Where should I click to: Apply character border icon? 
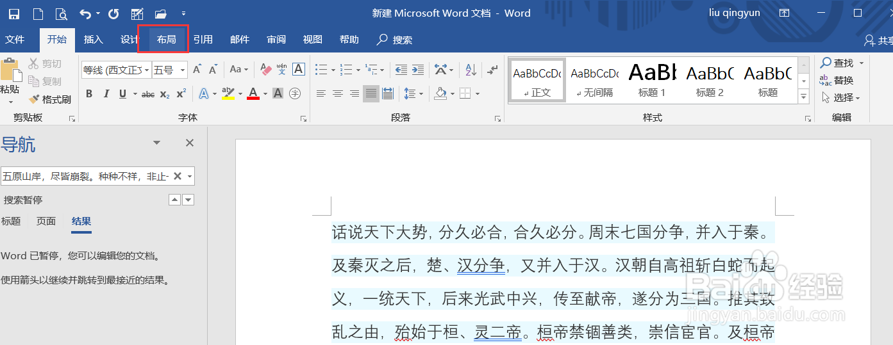tap(298, 69)
